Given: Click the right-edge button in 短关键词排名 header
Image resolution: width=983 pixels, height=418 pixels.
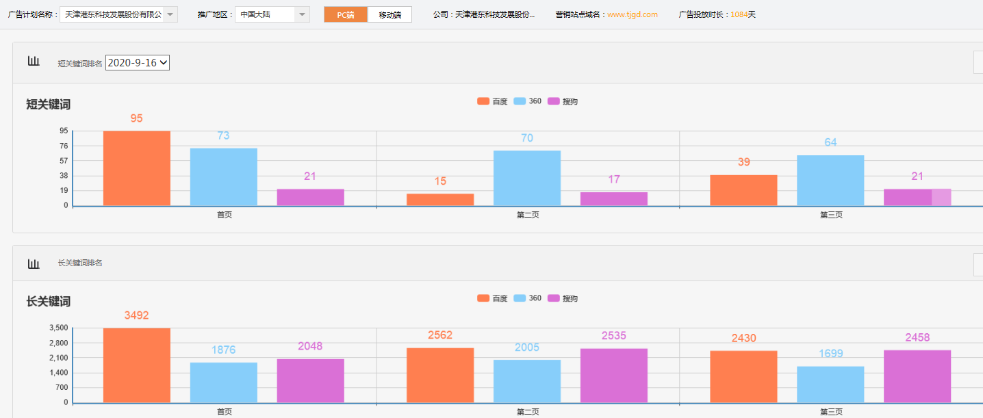Looking at the screenshot, I should click(x=978, y=62).
